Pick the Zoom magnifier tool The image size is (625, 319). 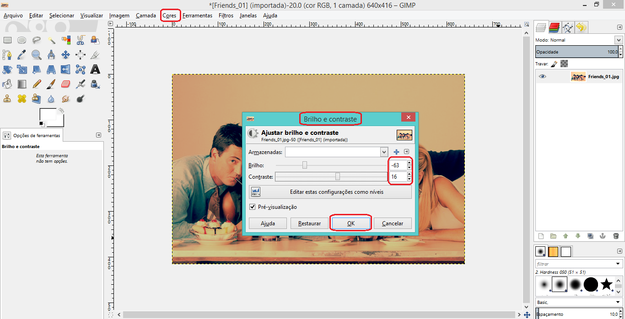37,55
